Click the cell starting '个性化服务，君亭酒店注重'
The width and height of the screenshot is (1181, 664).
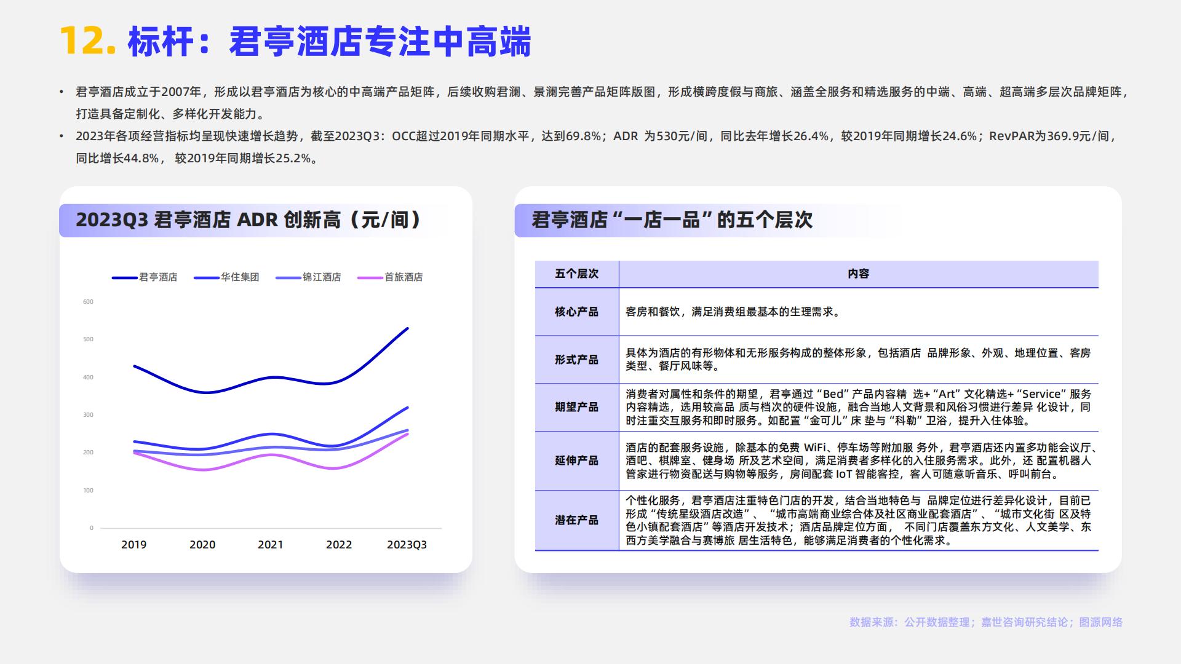pyautogui.click(x=858, y=520)
